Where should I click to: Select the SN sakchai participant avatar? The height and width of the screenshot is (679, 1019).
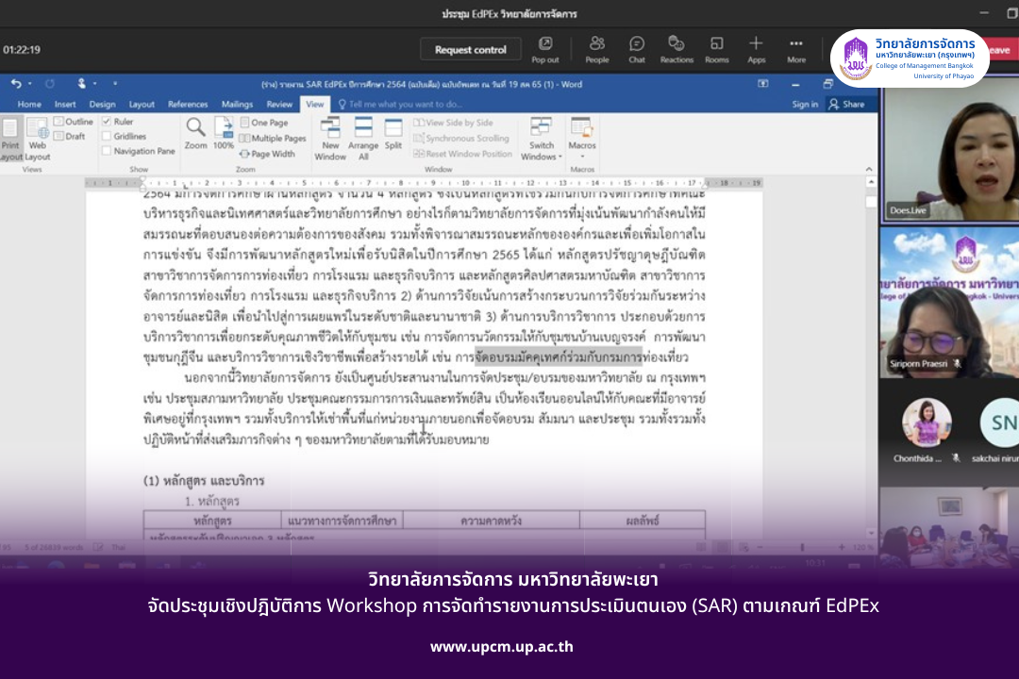coord(1001,422)
